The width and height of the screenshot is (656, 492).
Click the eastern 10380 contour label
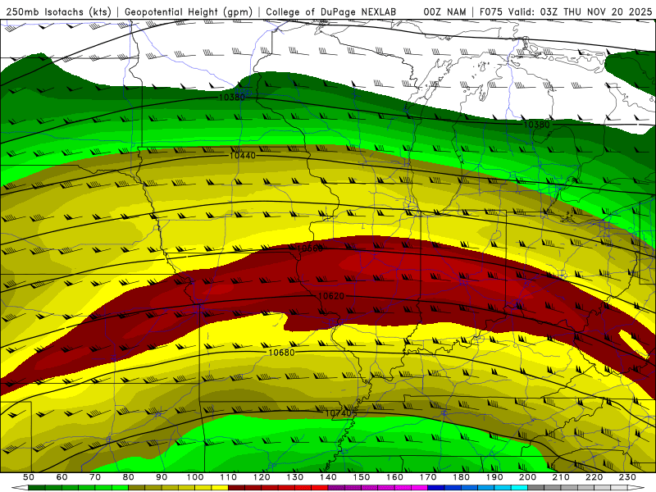[537, 125]
